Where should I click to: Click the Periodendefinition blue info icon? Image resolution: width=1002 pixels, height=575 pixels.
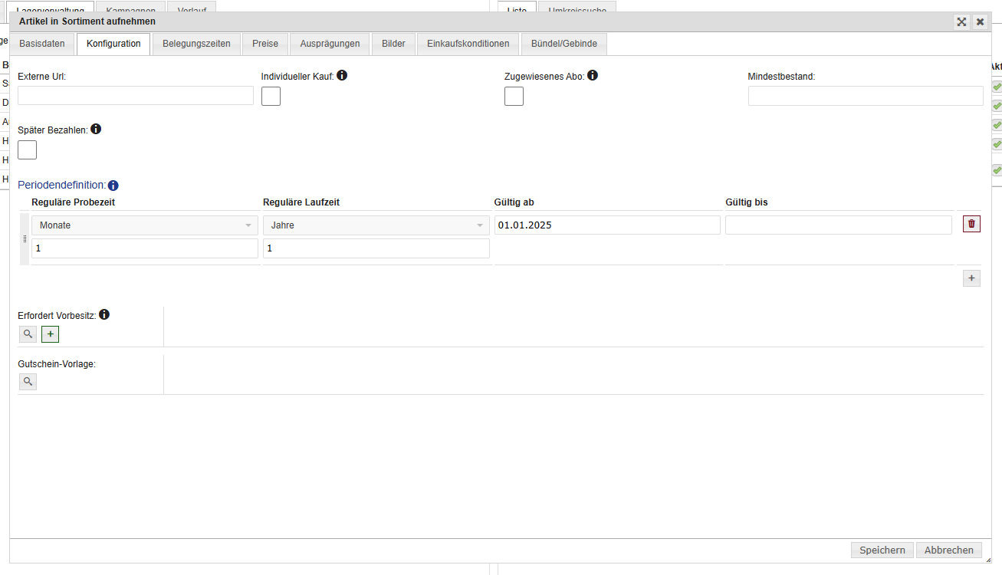click(x=113, y=186)
